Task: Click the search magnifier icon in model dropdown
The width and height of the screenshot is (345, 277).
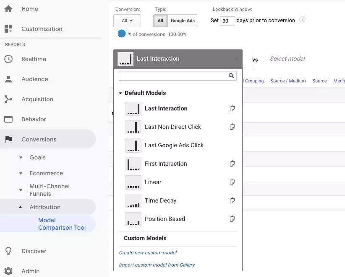Action: point(231,76)
